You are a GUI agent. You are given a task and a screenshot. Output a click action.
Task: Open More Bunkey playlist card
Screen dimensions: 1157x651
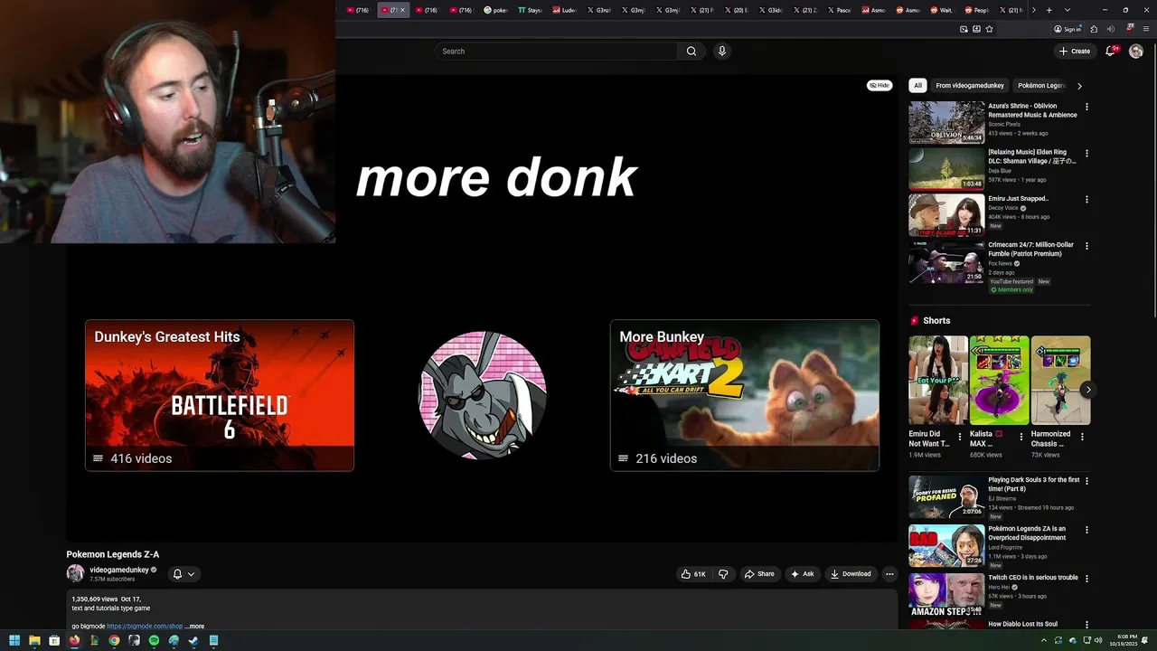click(x=745, y=395)
